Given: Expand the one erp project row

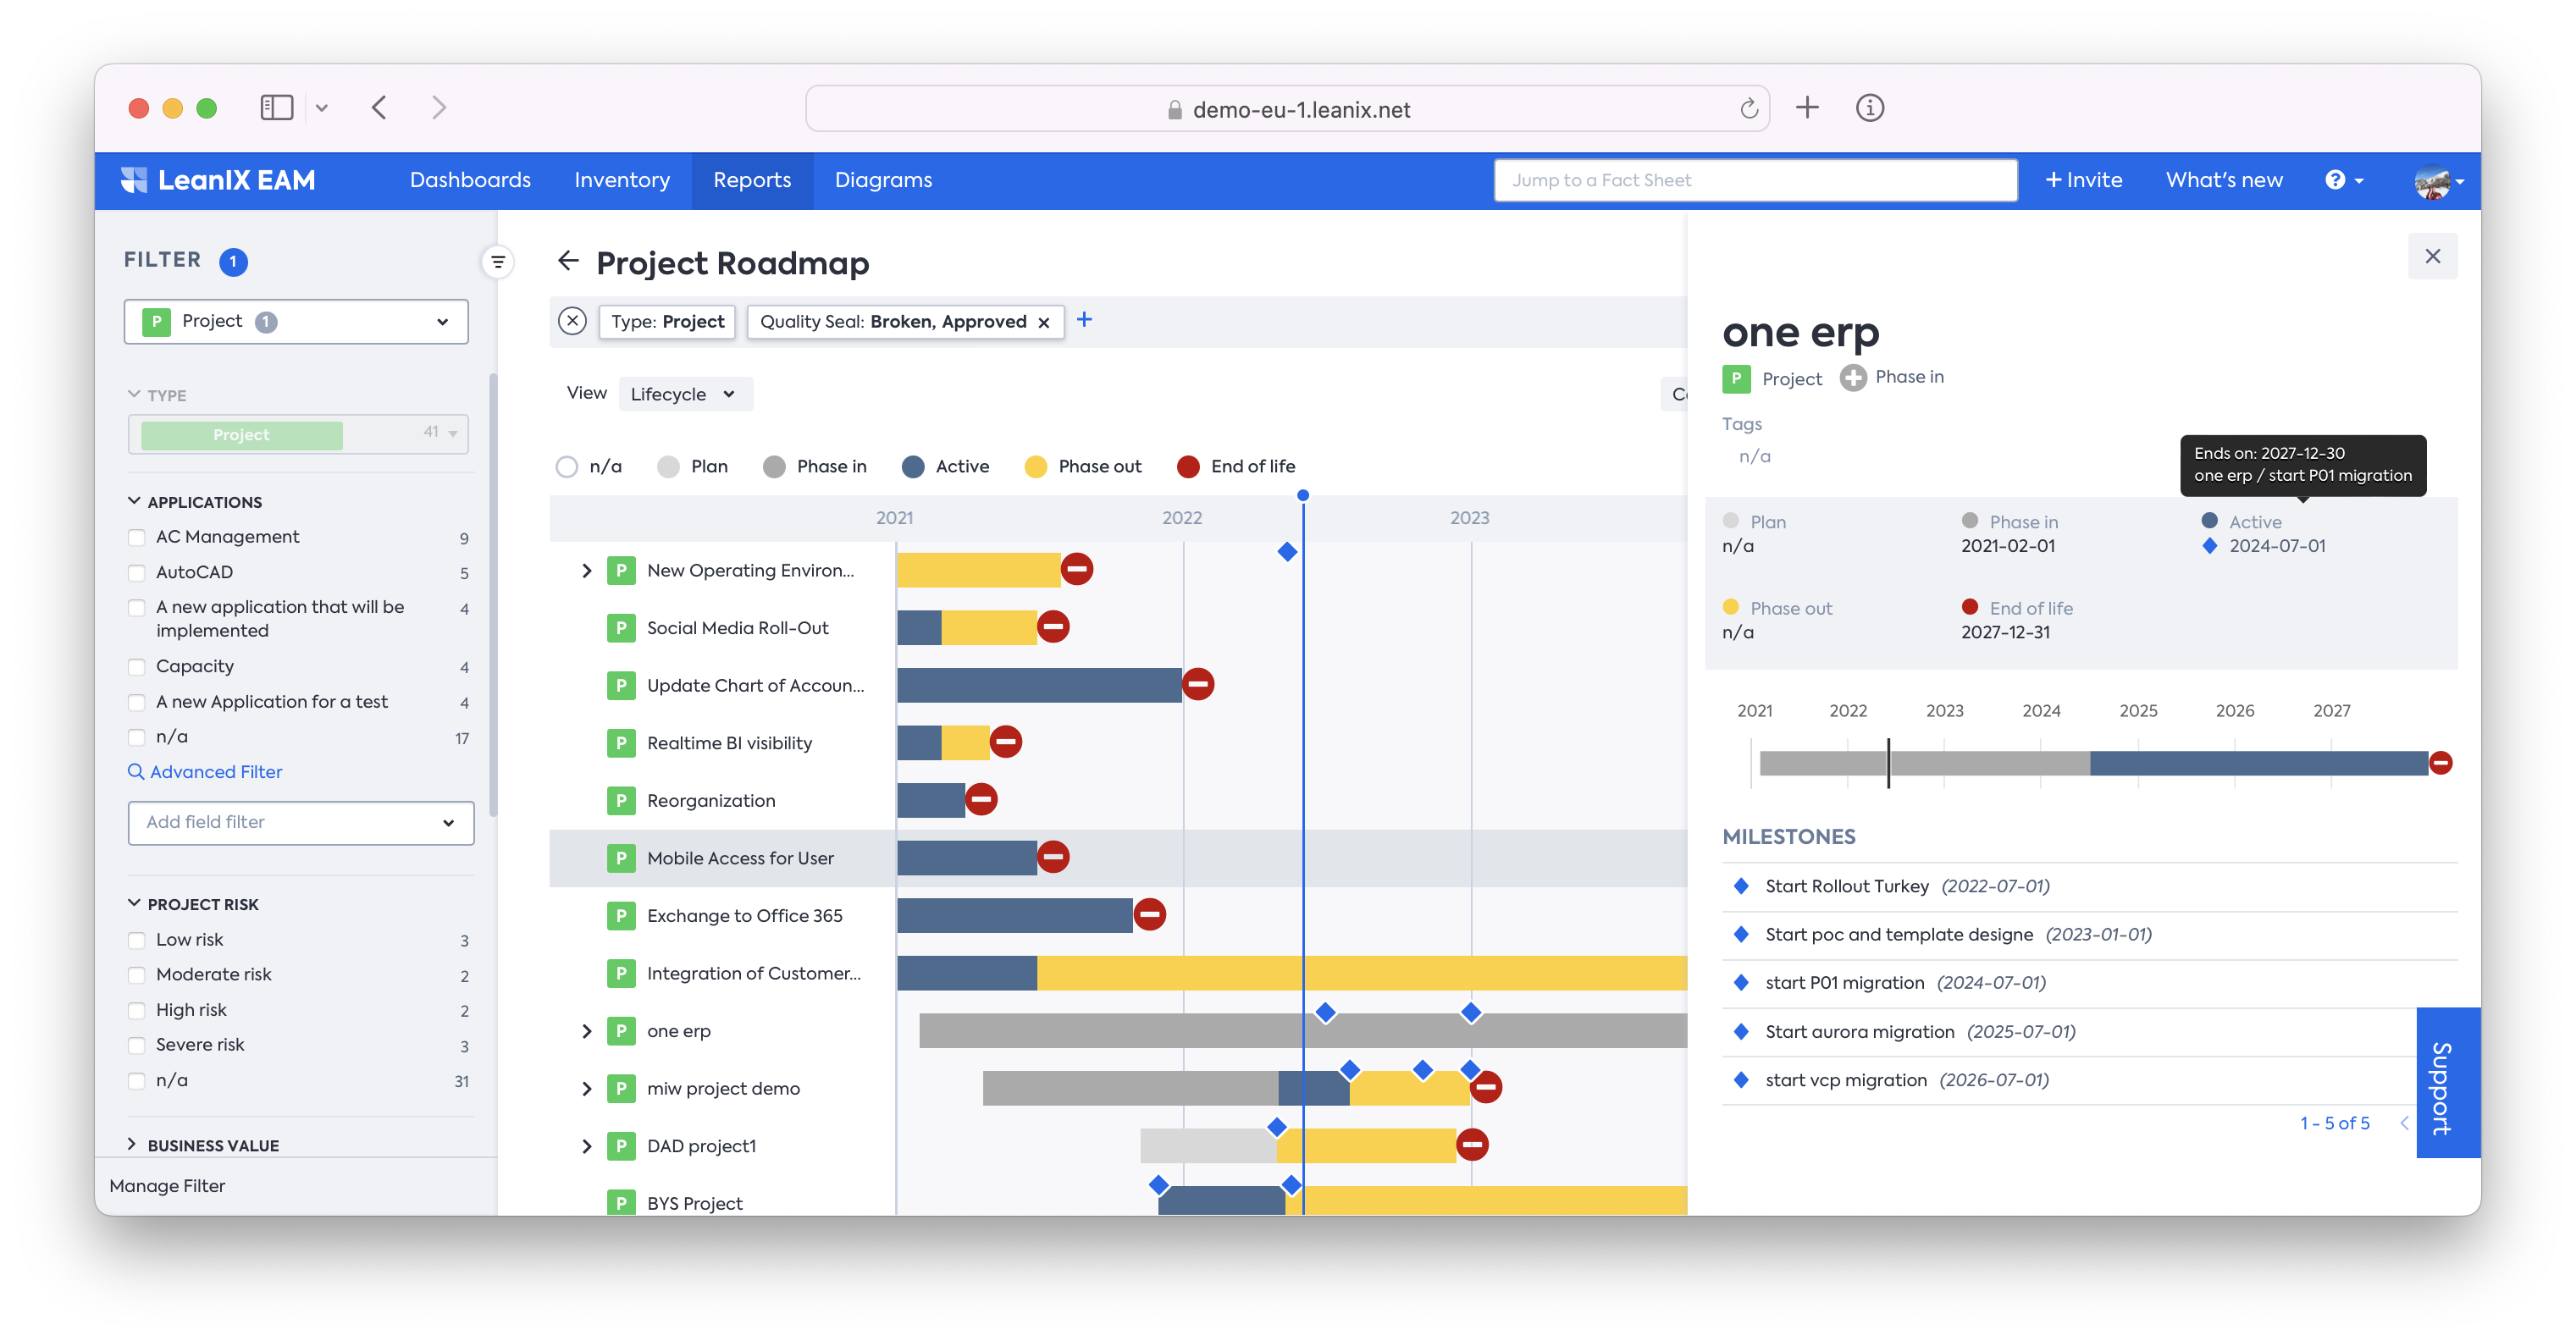Looking at the screenshot, I should [x=587, y=1031].
